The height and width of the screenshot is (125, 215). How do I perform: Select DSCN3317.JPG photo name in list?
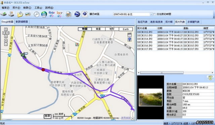145,49
